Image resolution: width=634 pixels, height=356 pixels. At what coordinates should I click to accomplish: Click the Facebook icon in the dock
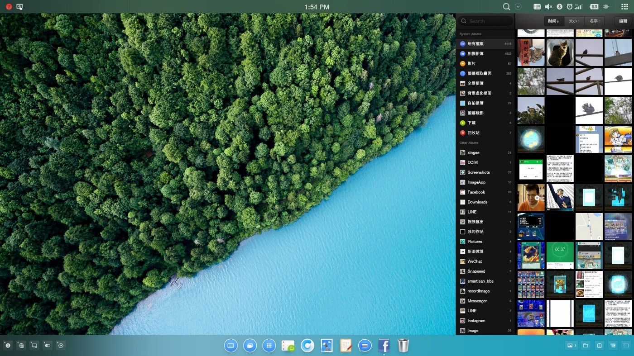tap(384, 346)
